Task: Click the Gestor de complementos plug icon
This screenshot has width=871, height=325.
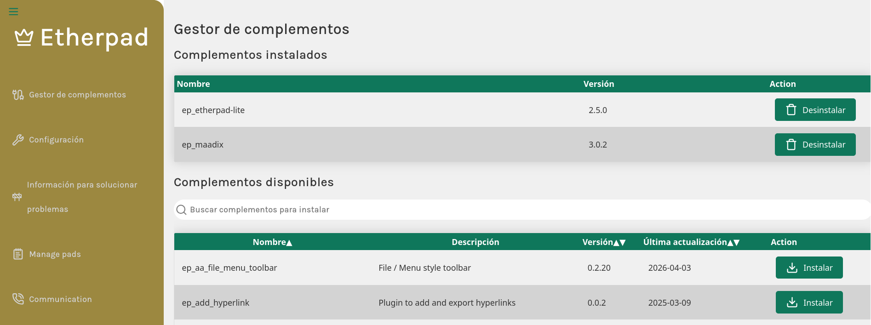Action: click(18, 95)
